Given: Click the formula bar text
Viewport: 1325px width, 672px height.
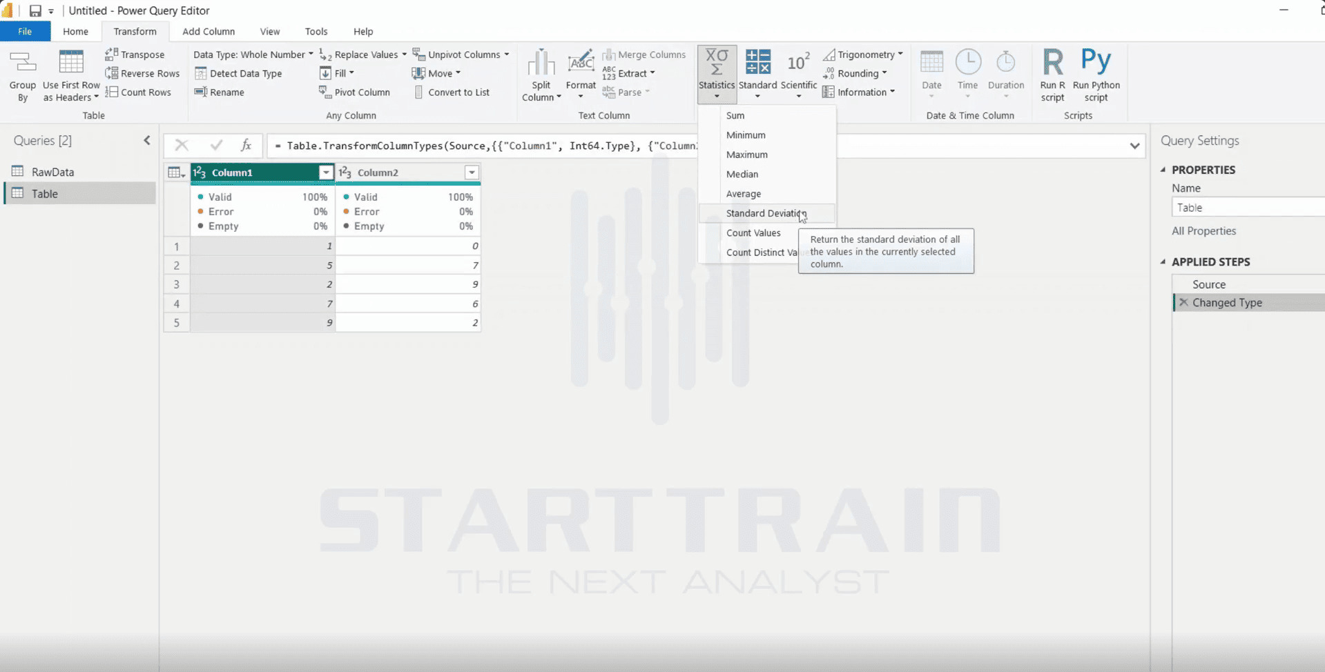Looking at the screenshot, I should click(487, 146).
